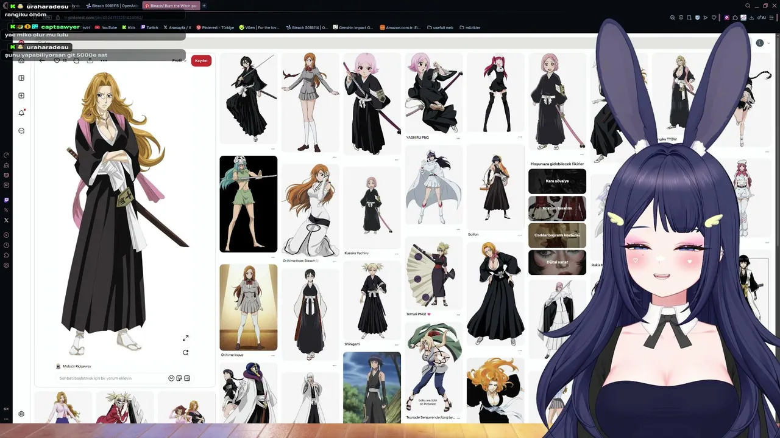Open the Pinterest account chevron dropdown
This screenshot has width=780, height=438.
tap(767, 43)
